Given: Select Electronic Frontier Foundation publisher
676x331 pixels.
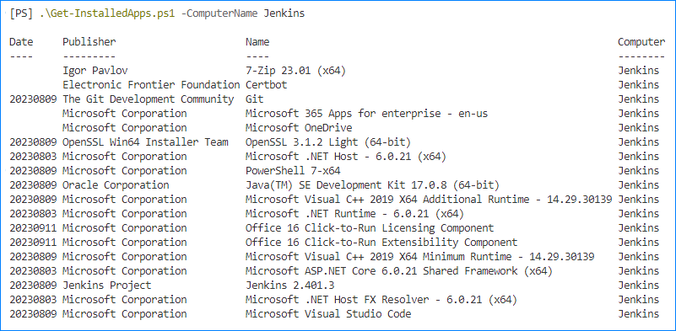Looking at the screenshot, I should [151, 85].
